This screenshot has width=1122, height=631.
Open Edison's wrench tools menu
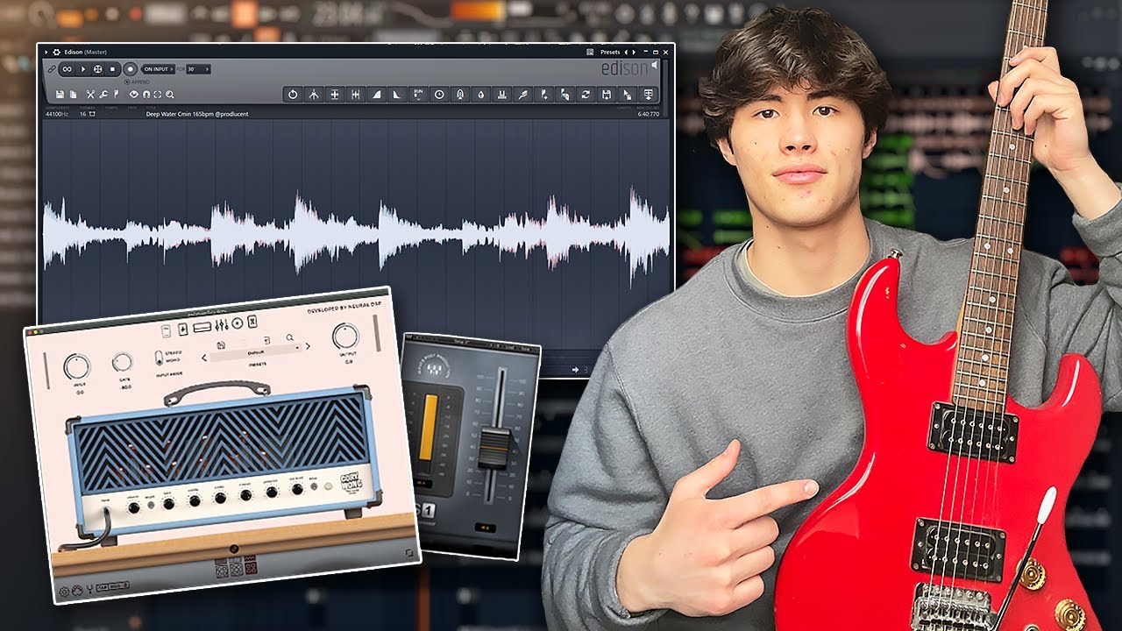(103, 95)
